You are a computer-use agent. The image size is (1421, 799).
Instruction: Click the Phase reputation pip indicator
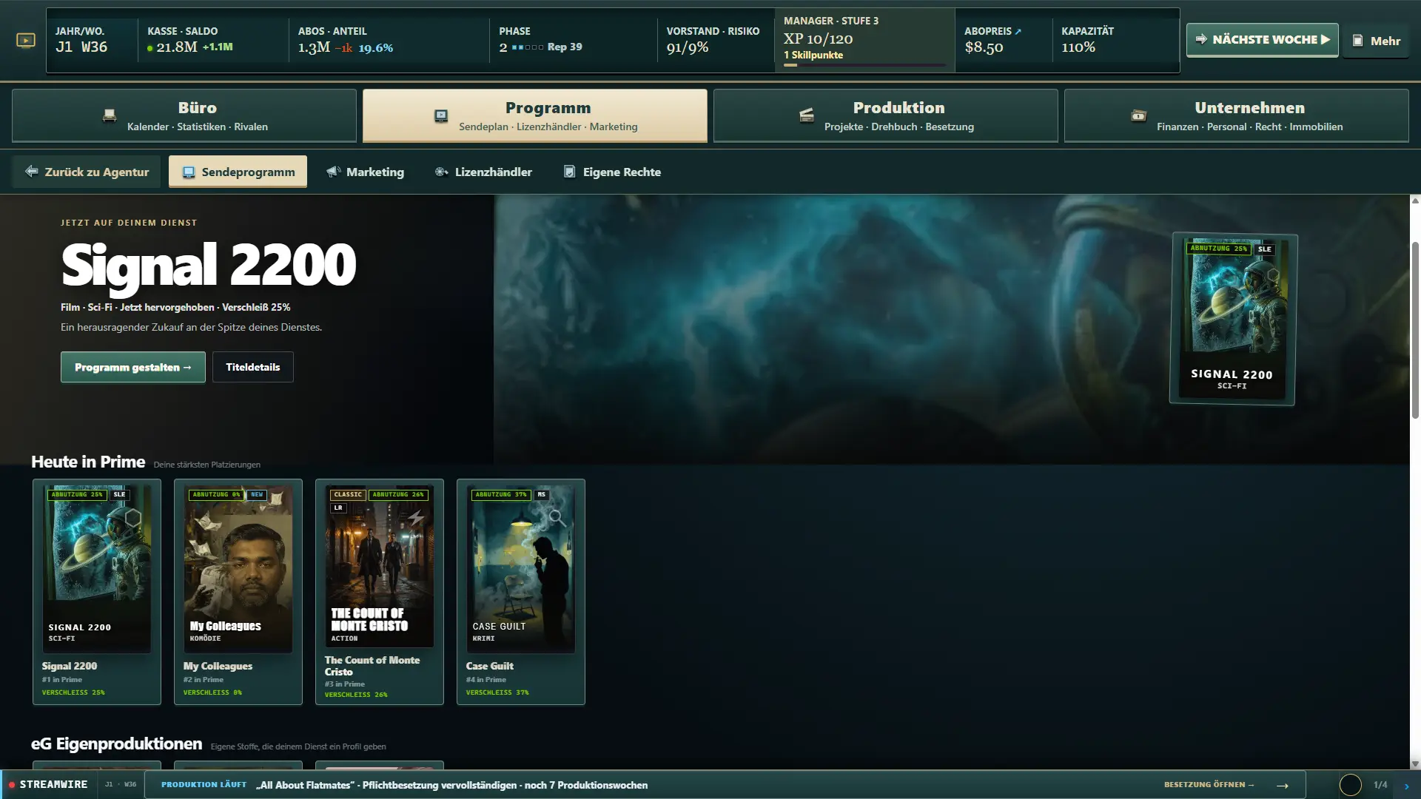tap(528, 47)
